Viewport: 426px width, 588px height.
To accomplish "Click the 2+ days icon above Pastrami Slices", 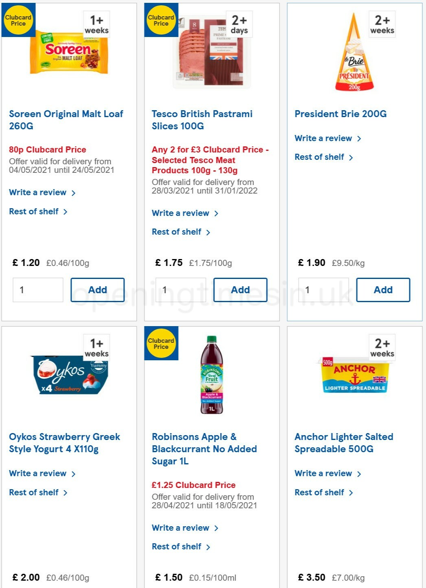I will click(239, 24).
